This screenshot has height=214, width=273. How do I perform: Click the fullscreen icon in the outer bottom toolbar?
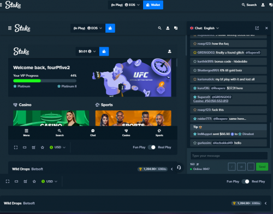8,181
